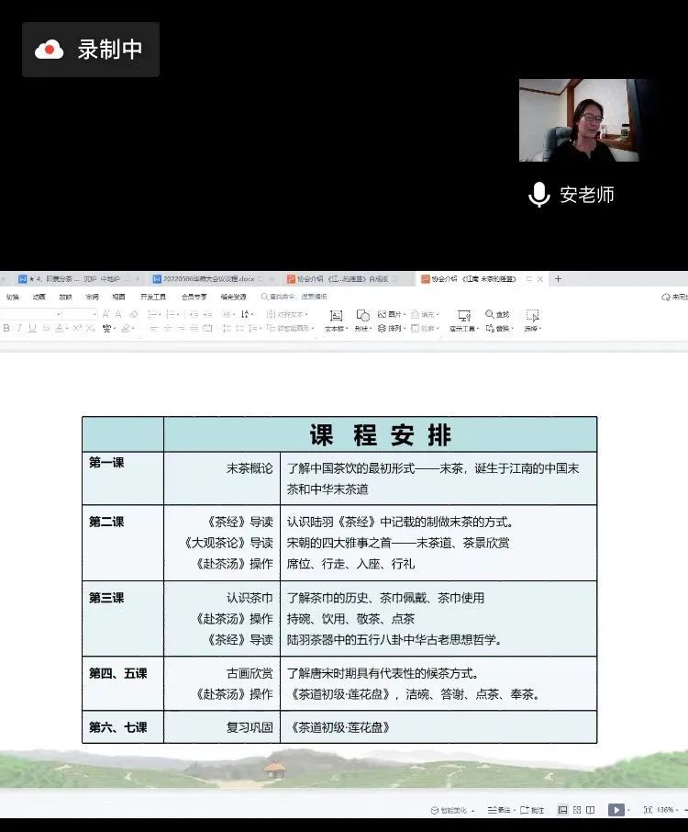Switch to slide sorter view icon
This screenshot has width=688, height=832.
point(577,810)
